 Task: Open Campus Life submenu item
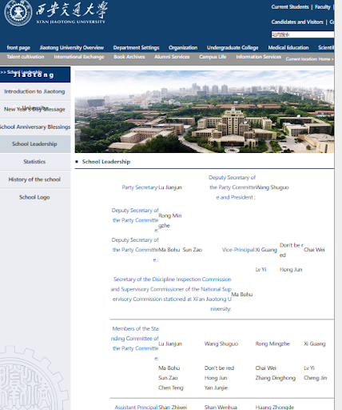pyautogui.click(x=213, y=57)
